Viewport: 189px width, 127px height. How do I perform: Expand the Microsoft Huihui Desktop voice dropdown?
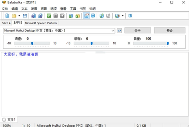click(59, 31)
